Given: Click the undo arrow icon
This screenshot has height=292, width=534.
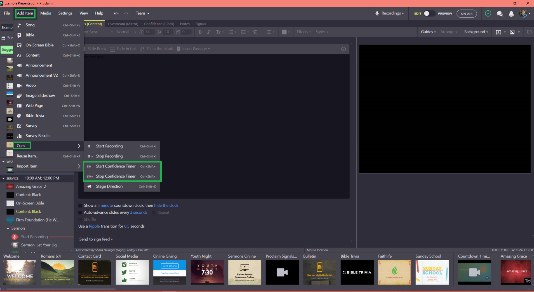Looking at the screenshot, I should 116,13.
